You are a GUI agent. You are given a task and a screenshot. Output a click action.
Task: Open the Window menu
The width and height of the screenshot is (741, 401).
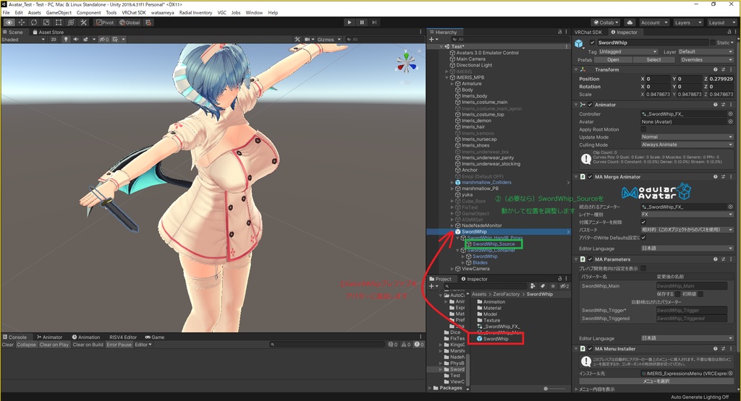point(254,13)
